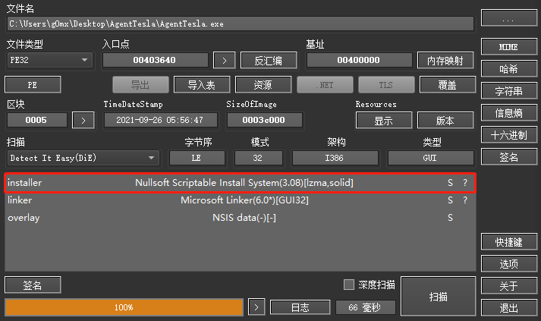This screenshot has width=541, height=321.
Task: Click the 100% scan progress bar
Action: (124, 307)
